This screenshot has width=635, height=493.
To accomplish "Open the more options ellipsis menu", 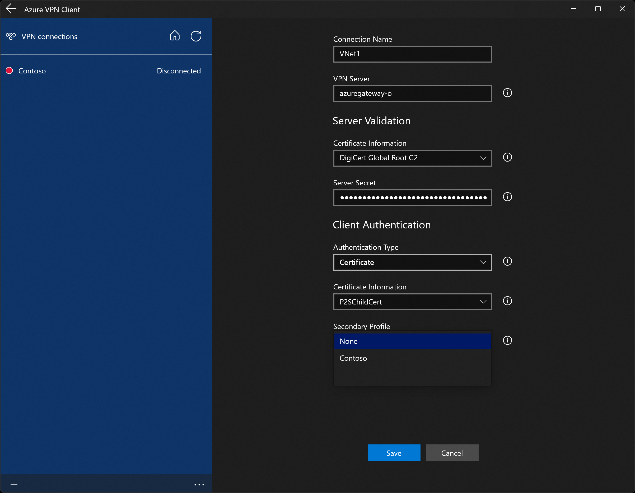I will [x=199, y=484].
